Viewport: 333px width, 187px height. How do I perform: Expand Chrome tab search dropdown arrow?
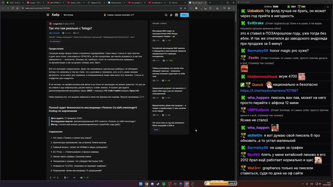3,3
